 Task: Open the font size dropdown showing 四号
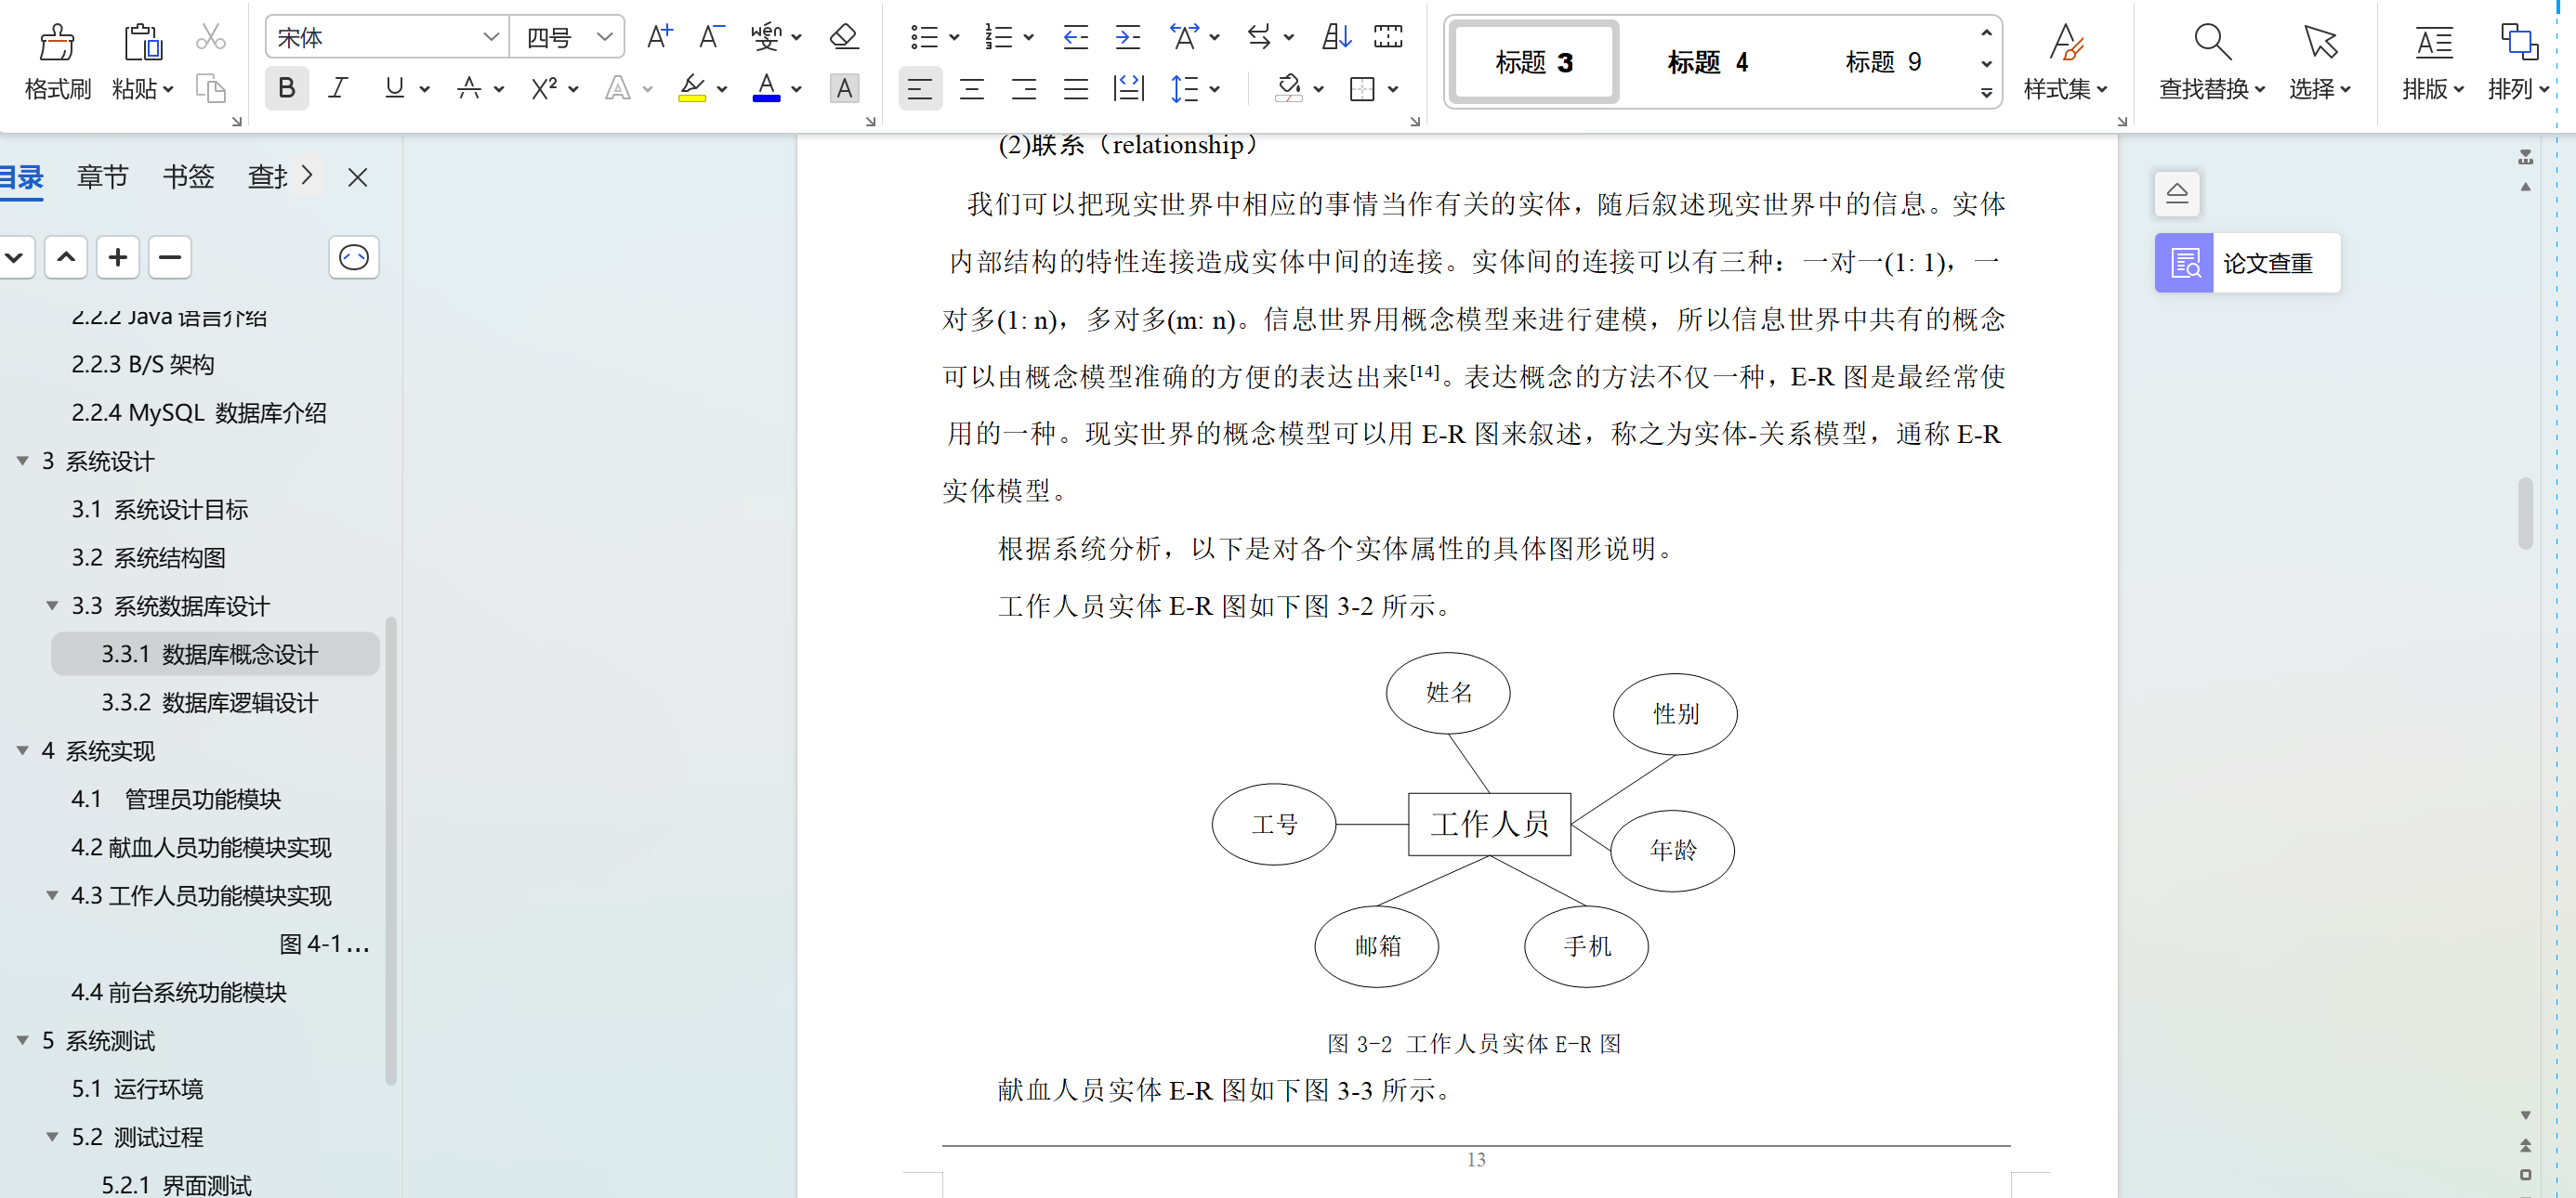604,38
